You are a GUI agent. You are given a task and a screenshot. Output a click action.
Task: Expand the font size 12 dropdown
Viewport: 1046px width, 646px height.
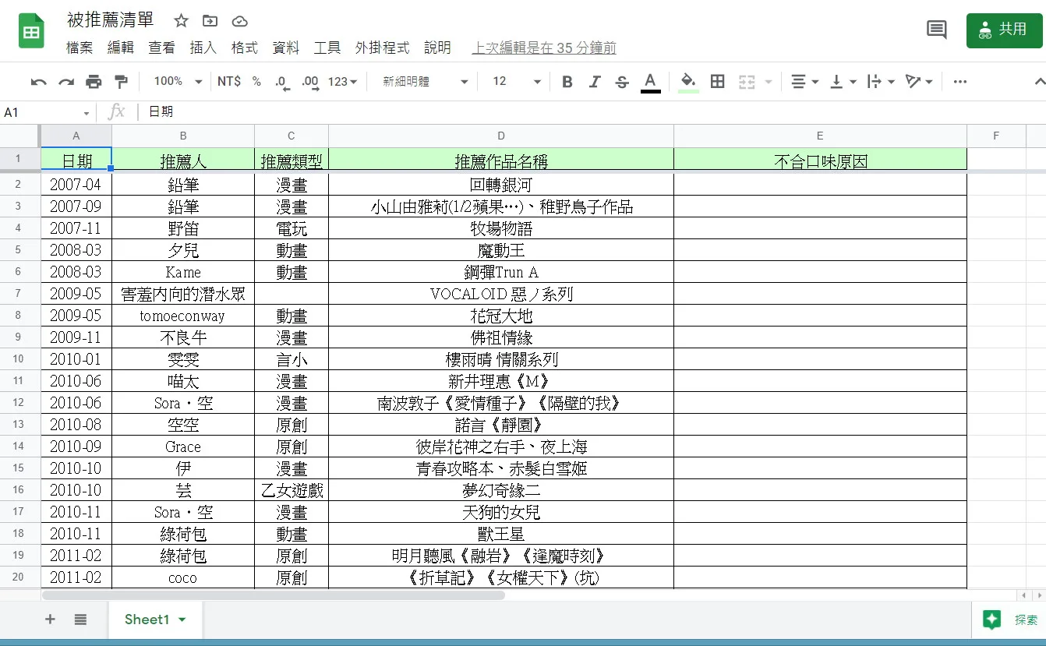coord(516,82)
